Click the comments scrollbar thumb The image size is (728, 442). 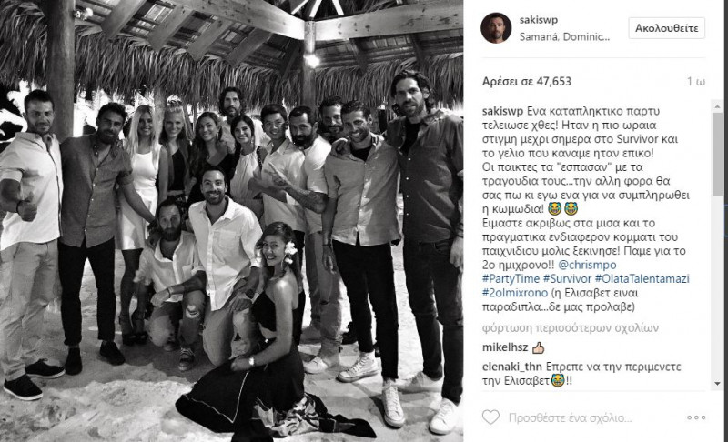point(718,154)
